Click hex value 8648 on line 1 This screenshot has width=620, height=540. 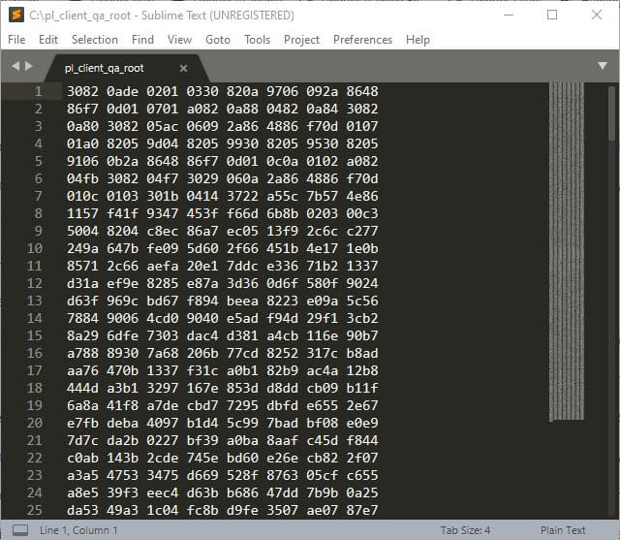[362, 91]
